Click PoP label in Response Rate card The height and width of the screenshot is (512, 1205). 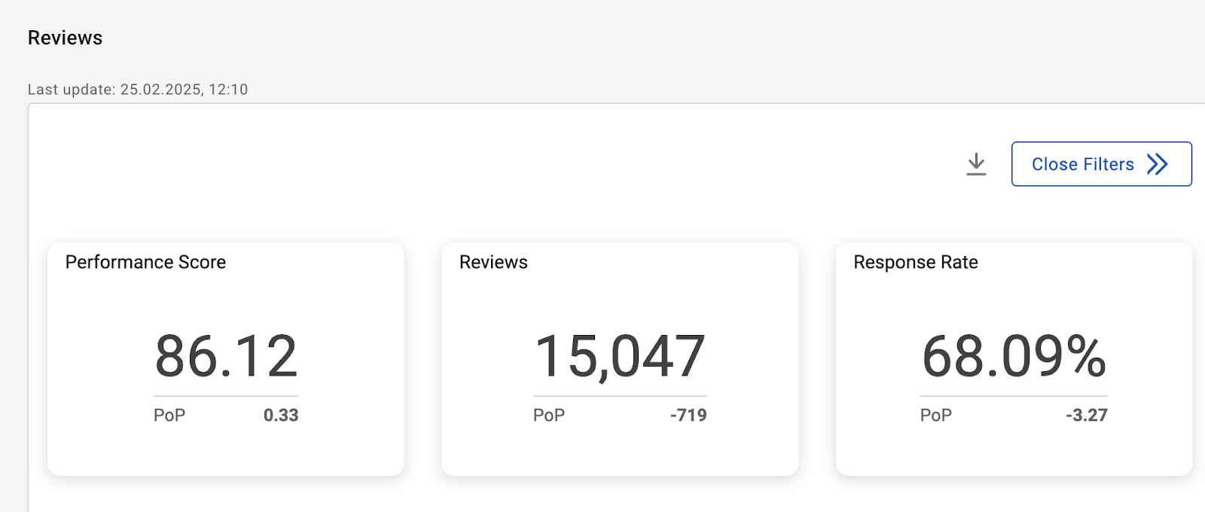pyautogui.click(x=936, y=415)
